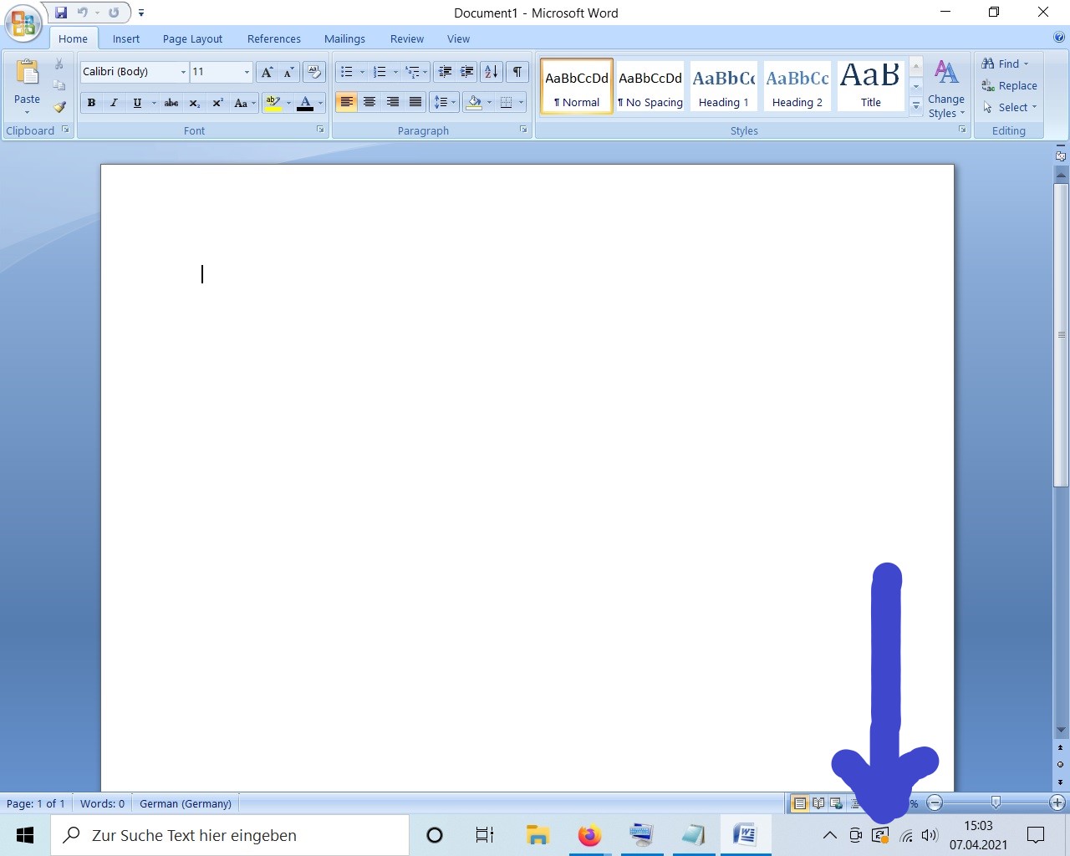Increase paragraph indent
The image size is (1070, 856).
466,72
